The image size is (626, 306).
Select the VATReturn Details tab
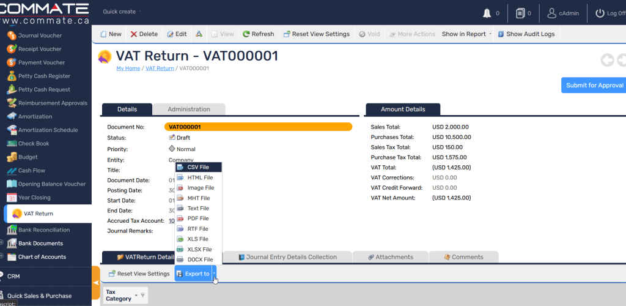(x=139, y=257)
